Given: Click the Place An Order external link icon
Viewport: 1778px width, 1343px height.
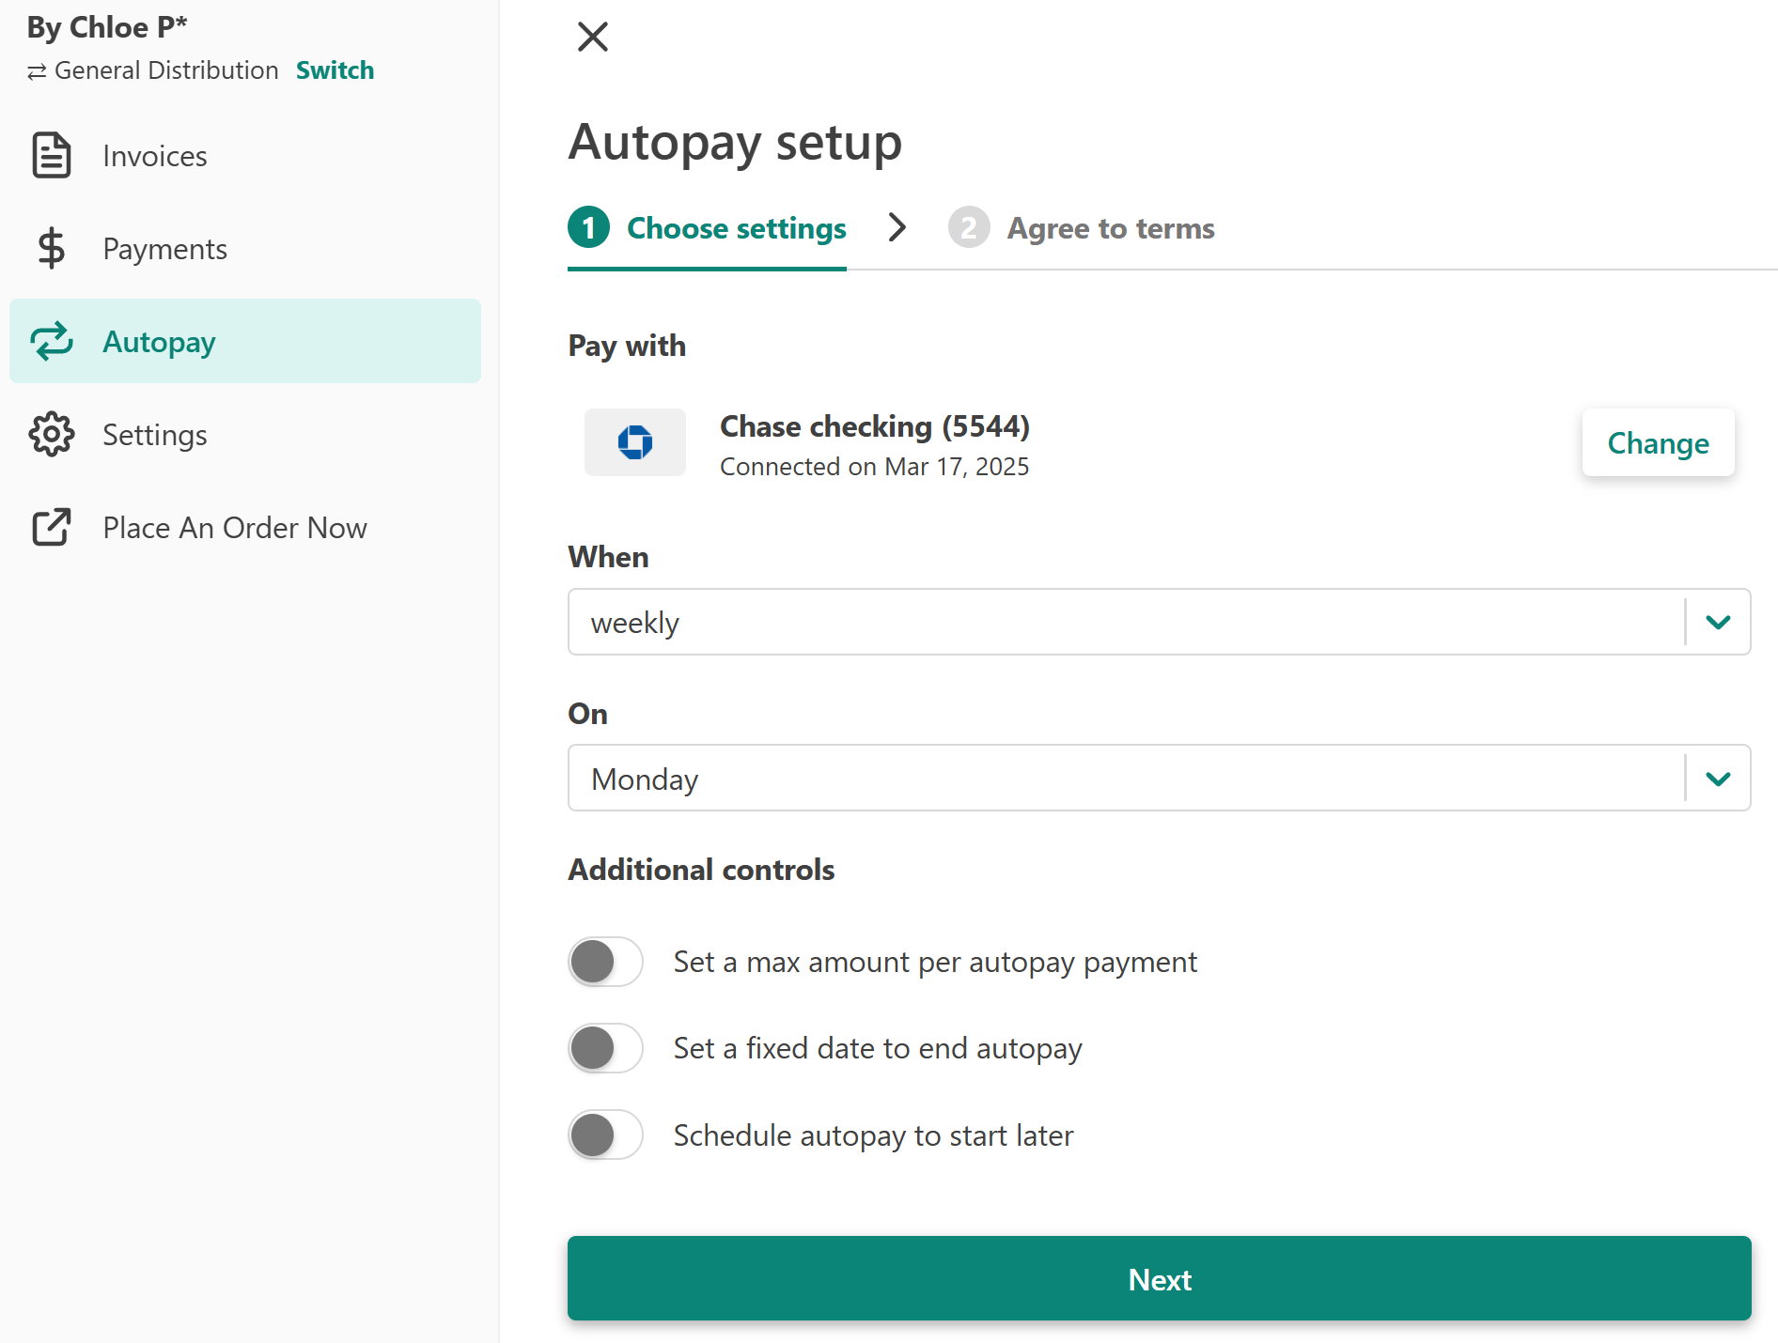Looking at the screenshot, I should 52,528.
